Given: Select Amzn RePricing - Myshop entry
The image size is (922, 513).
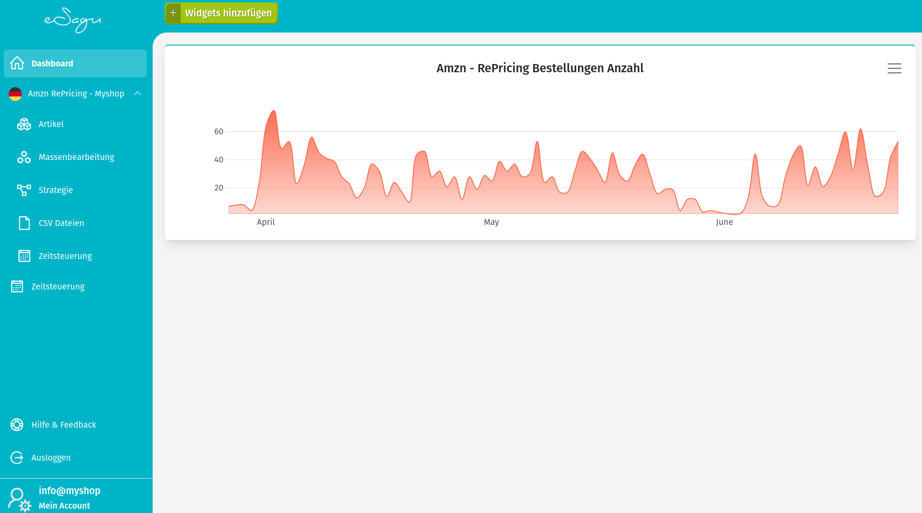Looking at the screenshot, I should click(x=76, y=94).
